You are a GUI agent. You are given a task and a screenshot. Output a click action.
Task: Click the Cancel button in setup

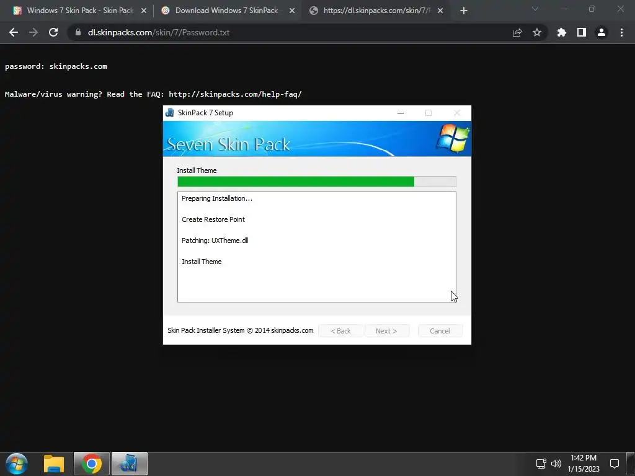pos(440,331)
